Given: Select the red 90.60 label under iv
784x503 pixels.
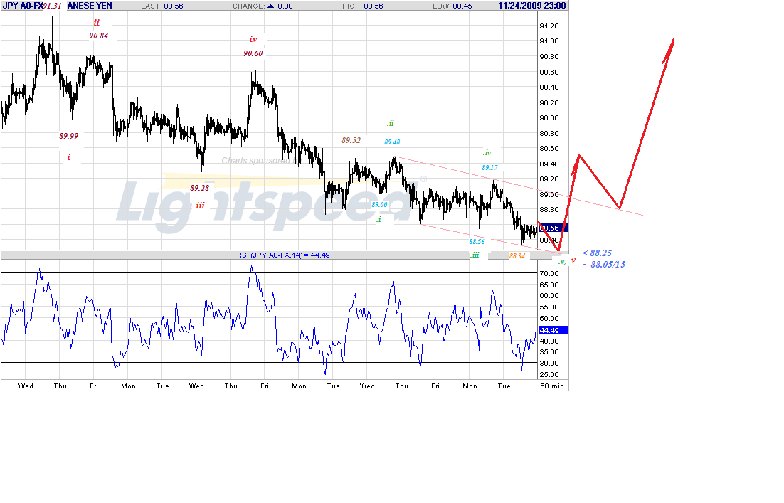Looking at the screenshot, I should (253, 53).
